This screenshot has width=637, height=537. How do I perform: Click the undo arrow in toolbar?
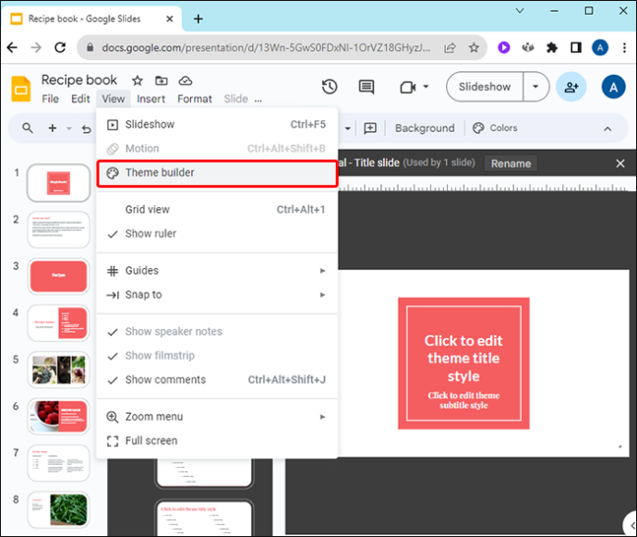[x=87, y=129]
